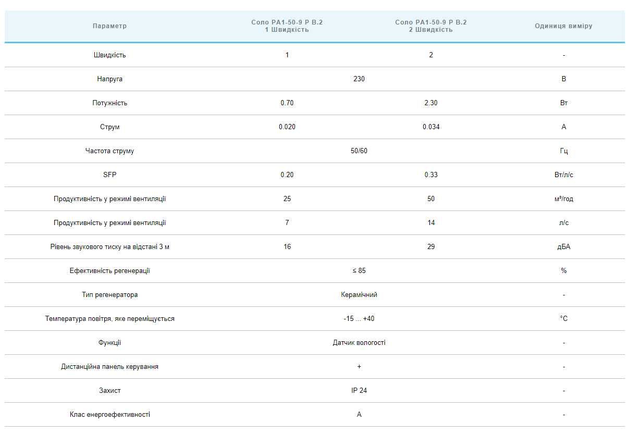This screenshot has width=639, height=434.
Task: Click the "Захист" parameter label
Action: 109,391
